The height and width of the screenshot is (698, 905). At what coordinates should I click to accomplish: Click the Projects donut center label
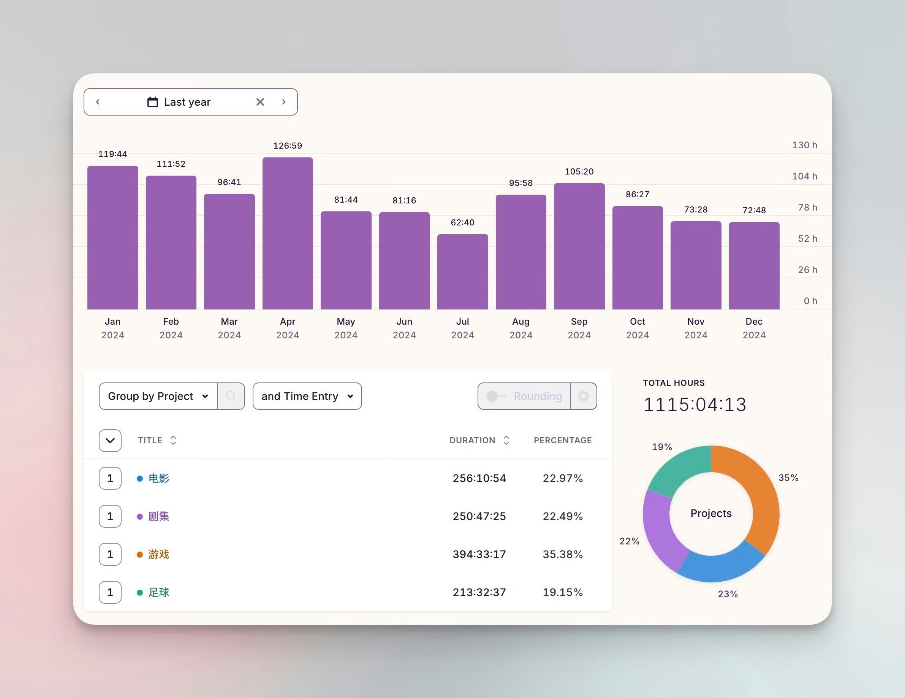[x=711, y=514]
